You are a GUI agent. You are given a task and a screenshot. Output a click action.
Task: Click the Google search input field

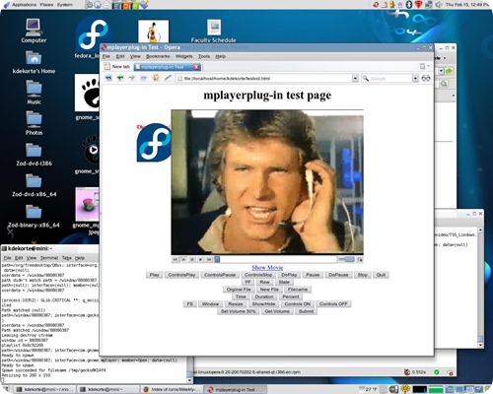(390, 78)
